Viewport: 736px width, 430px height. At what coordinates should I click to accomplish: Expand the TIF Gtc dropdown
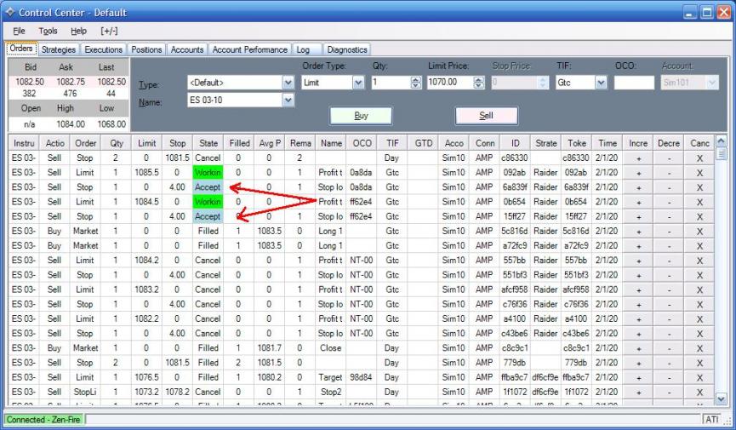click(x=601, y=83)
